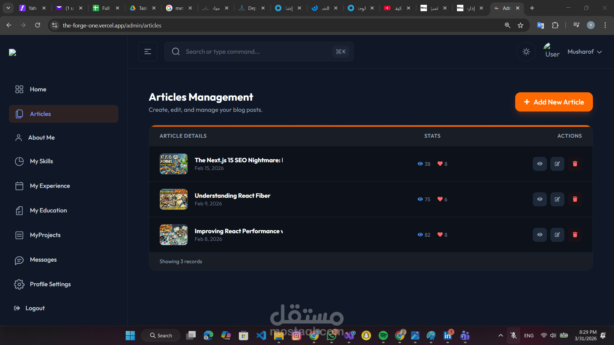Collapse sidebar with the hamburger menu icon
614x345 pixels.
point(147,52)
